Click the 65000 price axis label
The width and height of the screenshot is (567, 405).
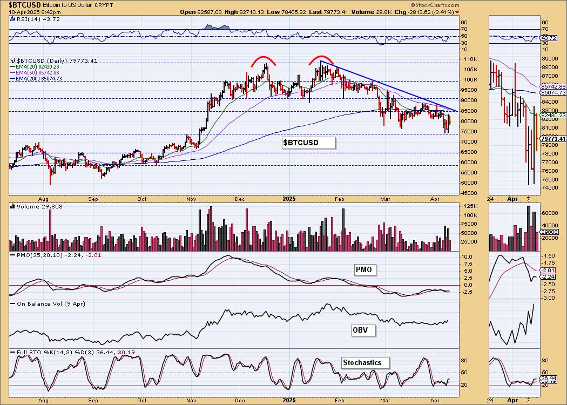tap(469, 152)
